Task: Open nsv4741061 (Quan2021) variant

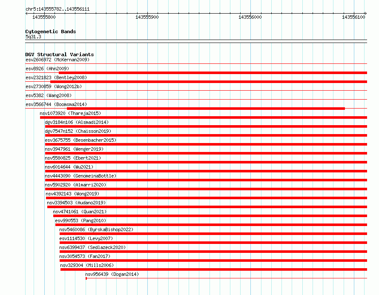Action: click(x=80, y=212)
